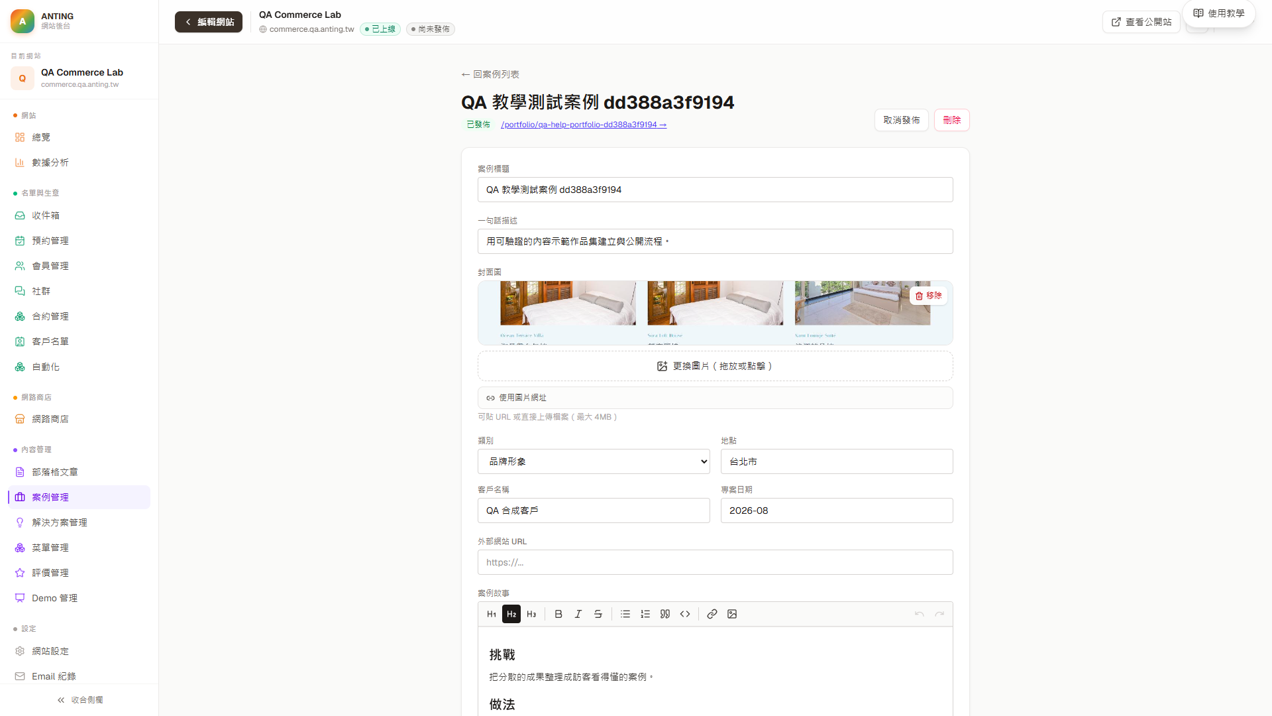Click the 外部網站 URL field

click(715, 562)
